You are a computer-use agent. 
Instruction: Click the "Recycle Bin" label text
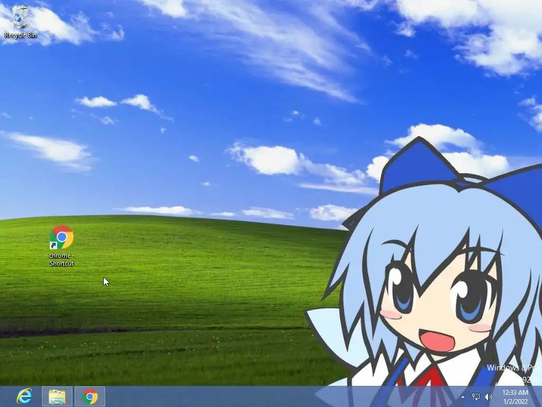[x=21, y=35]
